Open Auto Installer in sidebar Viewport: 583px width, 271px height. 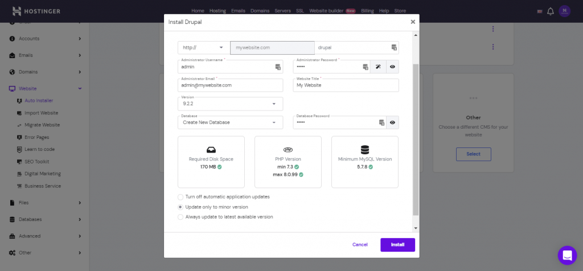[39, 101]
